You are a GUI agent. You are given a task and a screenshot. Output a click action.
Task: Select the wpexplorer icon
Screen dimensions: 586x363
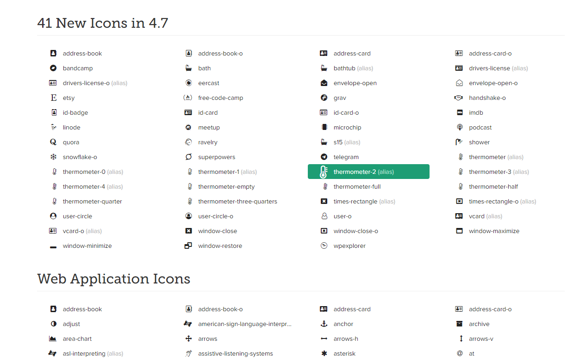[324, 246]
